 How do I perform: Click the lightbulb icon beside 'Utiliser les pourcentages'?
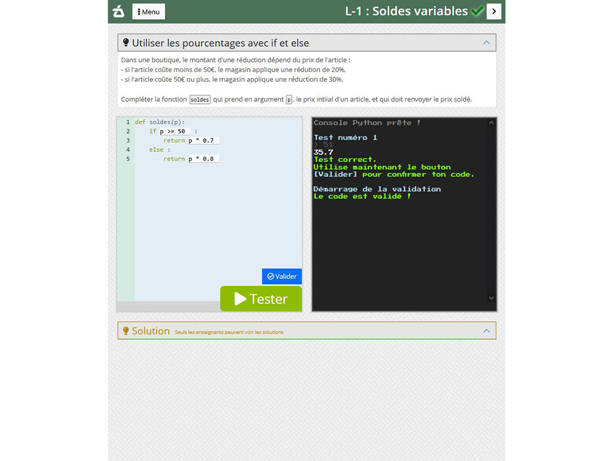tap(125, 42)
